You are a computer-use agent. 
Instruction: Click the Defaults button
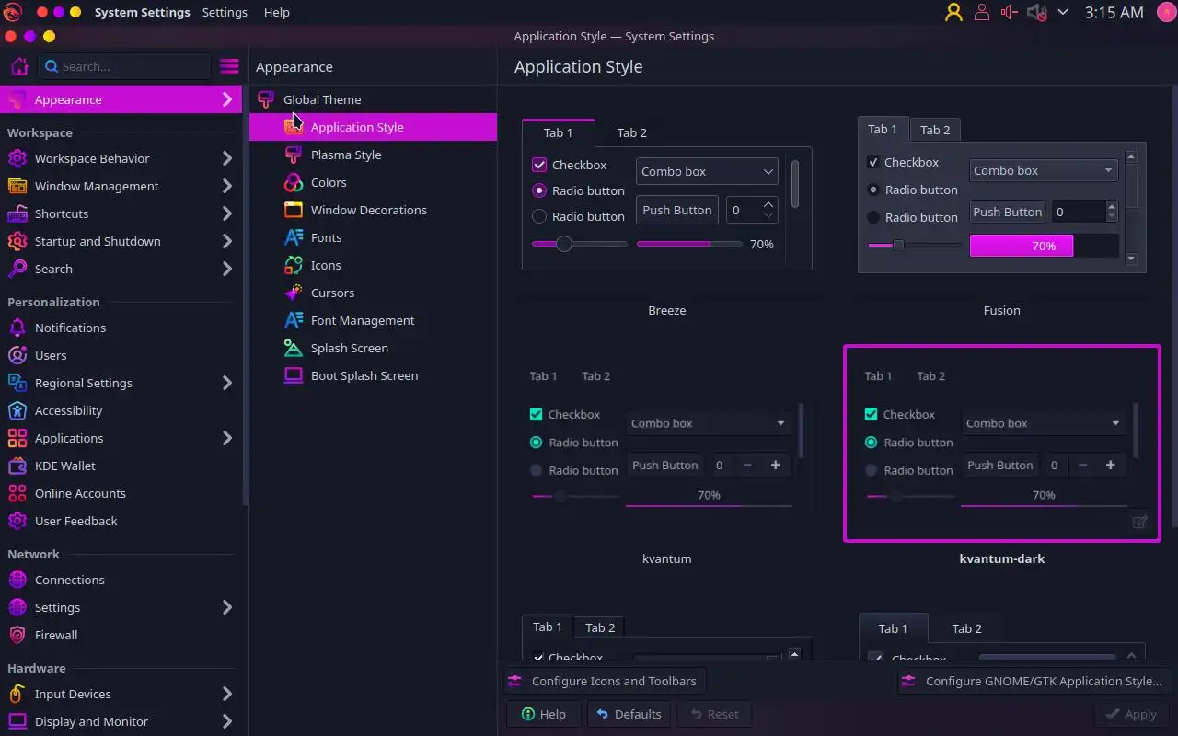[x=629, y=714]
